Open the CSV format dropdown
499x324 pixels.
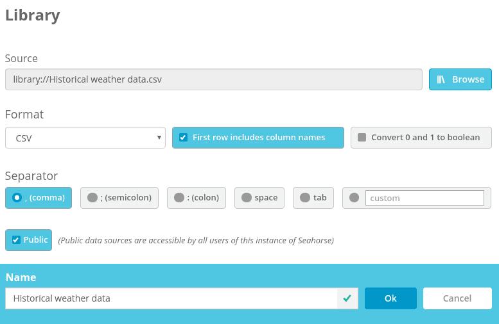point(85,138)
